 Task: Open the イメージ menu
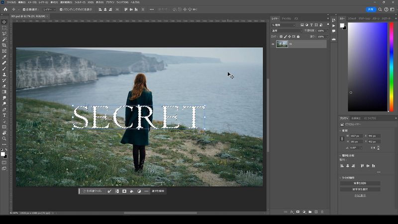(32, 2)
